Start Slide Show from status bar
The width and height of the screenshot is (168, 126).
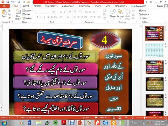point(132,118)
